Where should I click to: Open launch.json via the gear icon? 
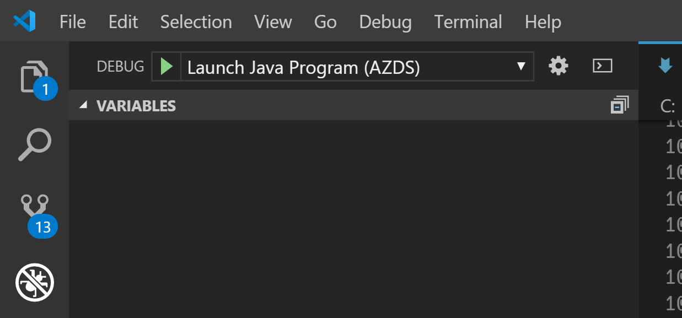click(x=559, y=67)
